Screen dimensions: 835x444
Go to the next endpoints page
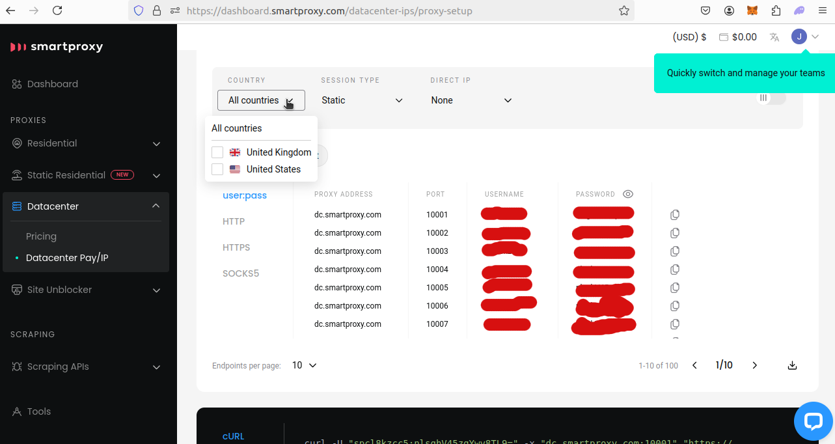755,365
